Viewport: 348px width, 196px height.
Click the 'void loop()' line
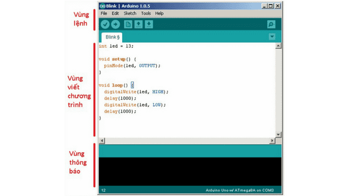click(x=116, y=85)
